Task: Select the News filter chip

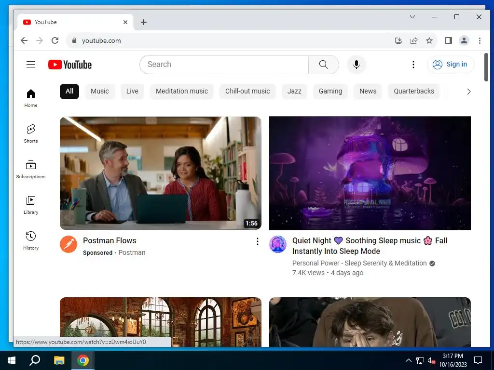Action: pyautogui.click(x=368, y=91)
